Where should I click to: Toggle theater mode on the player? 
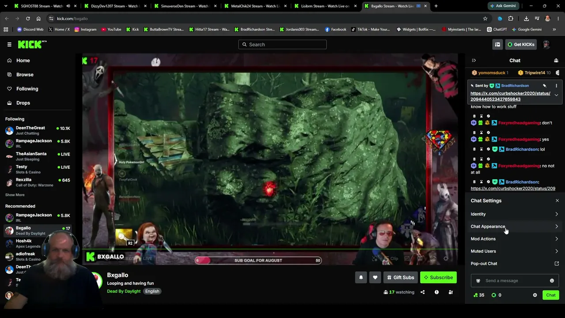click(x=420, y=259)
